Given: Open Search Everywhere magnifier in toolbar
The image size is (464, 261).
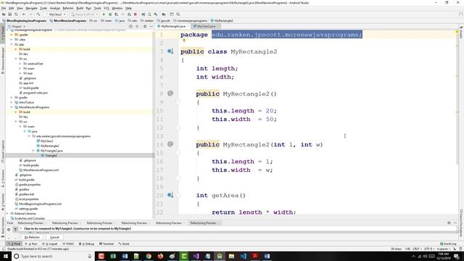Looking at the screenshot, I should (x=178, y=14).
